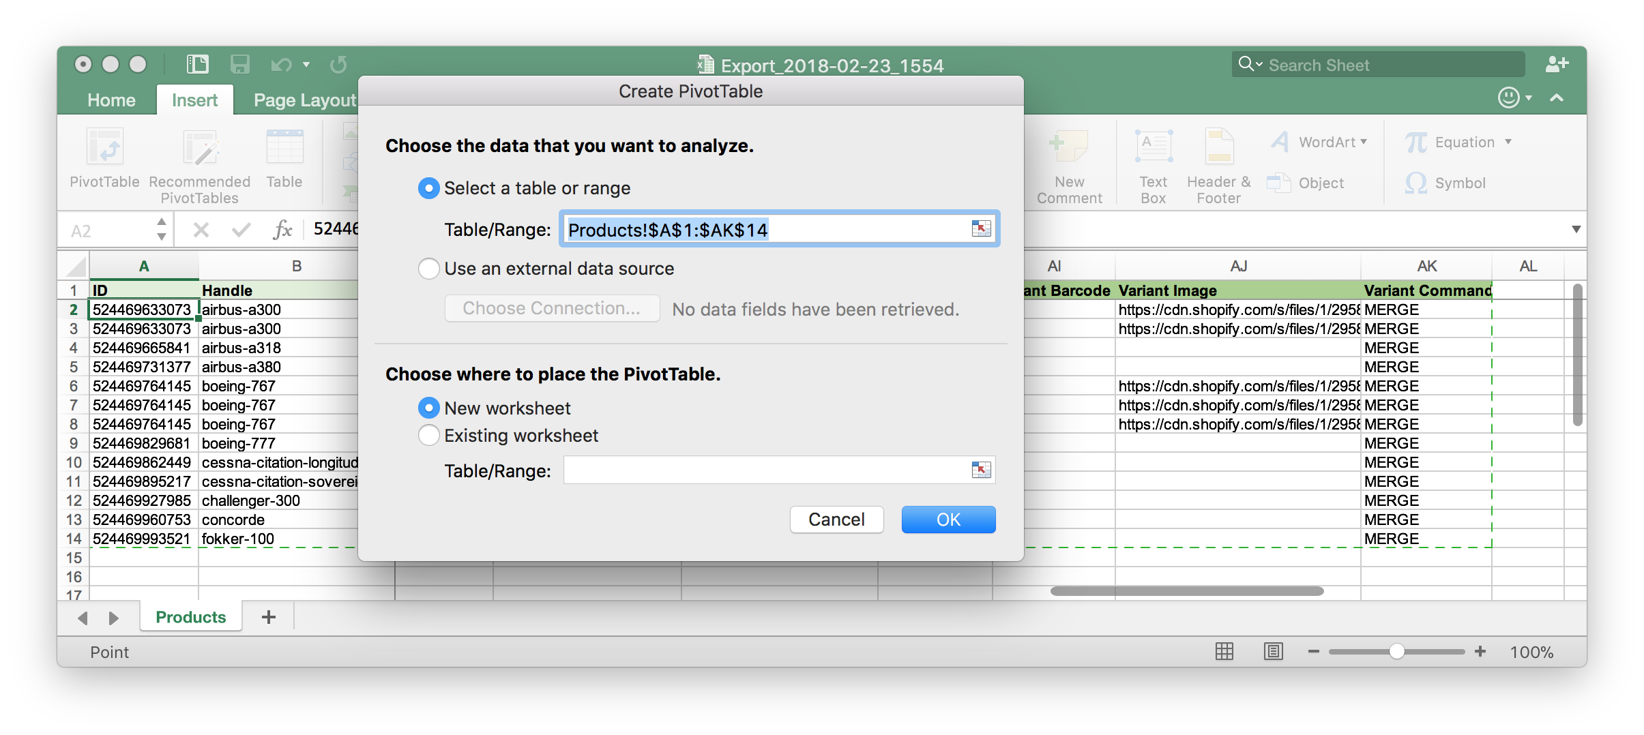The width and height of the screenshot is (1644, 735).
Task: Switch to Page Layout view in status bar
Action: [1273, 652]
